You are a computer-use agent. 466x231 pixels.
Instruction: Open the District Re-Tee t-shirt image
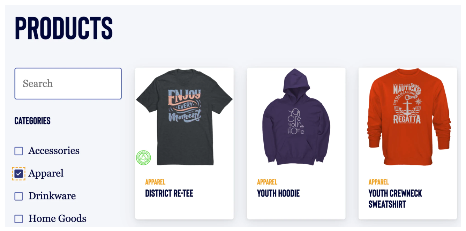tap(184, 117)
